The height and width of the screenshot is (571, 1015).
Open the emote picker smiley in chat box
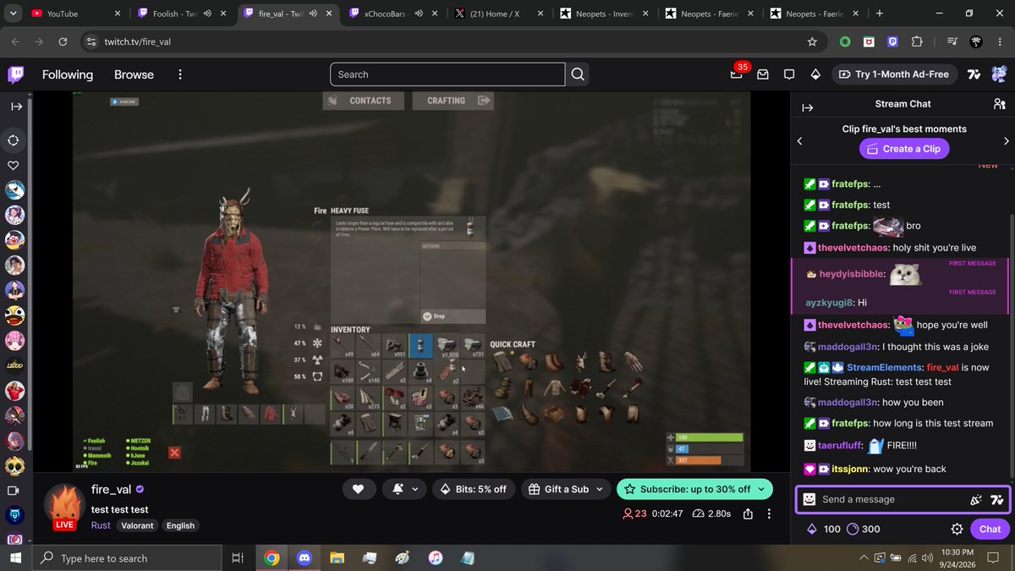point(809,499)
